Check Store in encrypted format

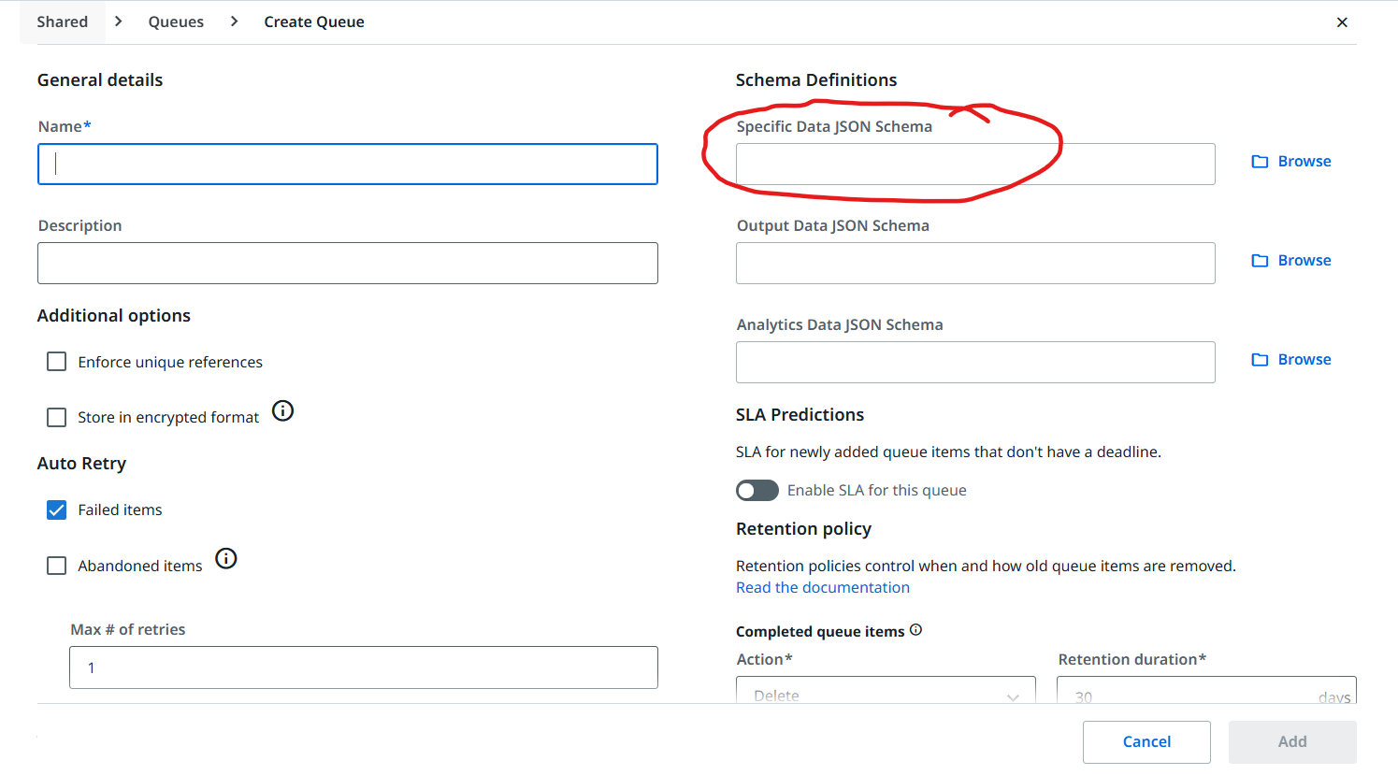[56, 417]
